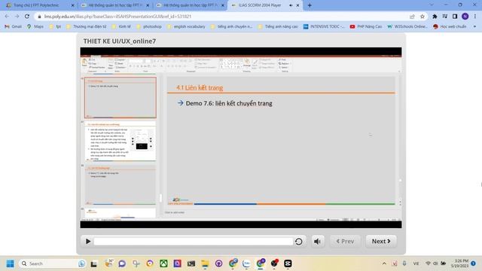Viewport: 482px width, 271px height.
Task: Replay the lesson with the reload icon
Action: click(299, 242)
